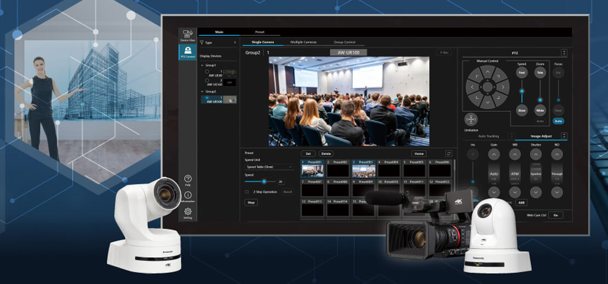Click the Zoom Wide button

540,110
